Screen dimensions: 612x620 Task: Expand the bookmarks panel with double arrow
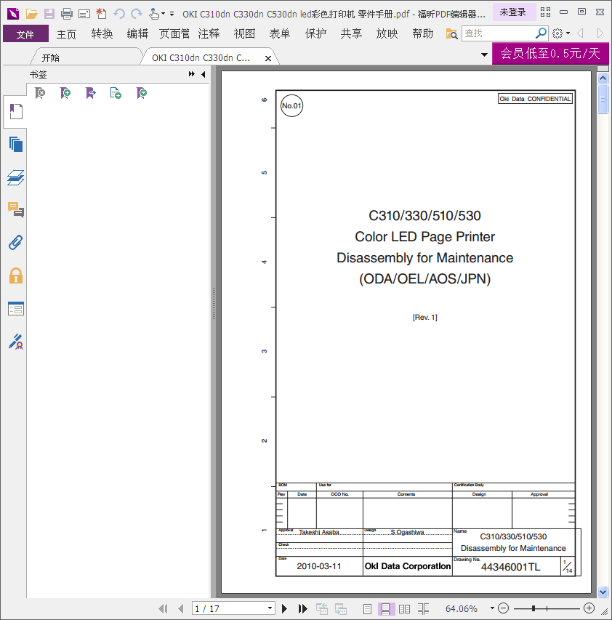(192, 74)
